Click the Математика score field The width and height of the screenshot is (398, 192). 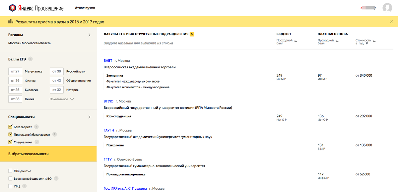coord(15,71)
